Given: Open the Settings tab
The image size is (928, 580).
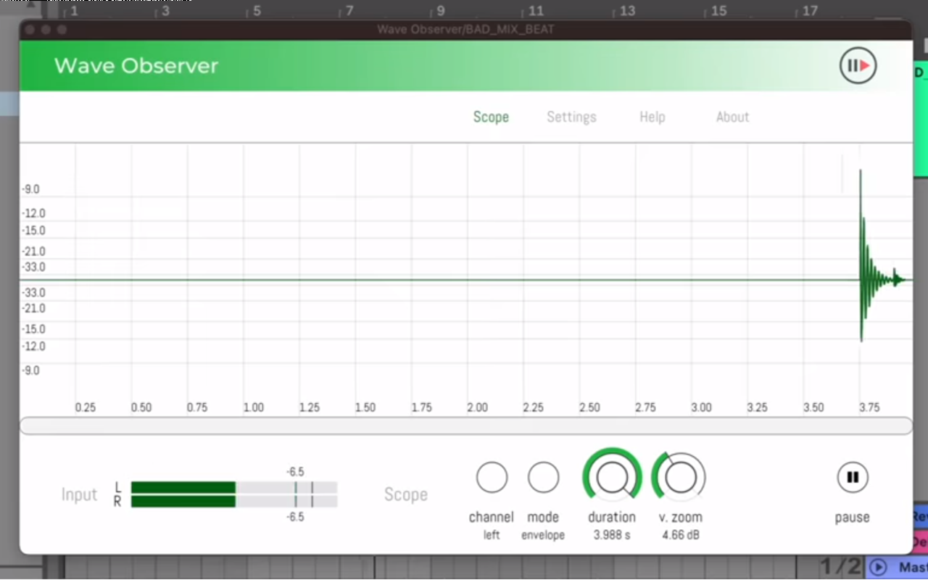Looking at the screenshot, I should tap(571, 117).
